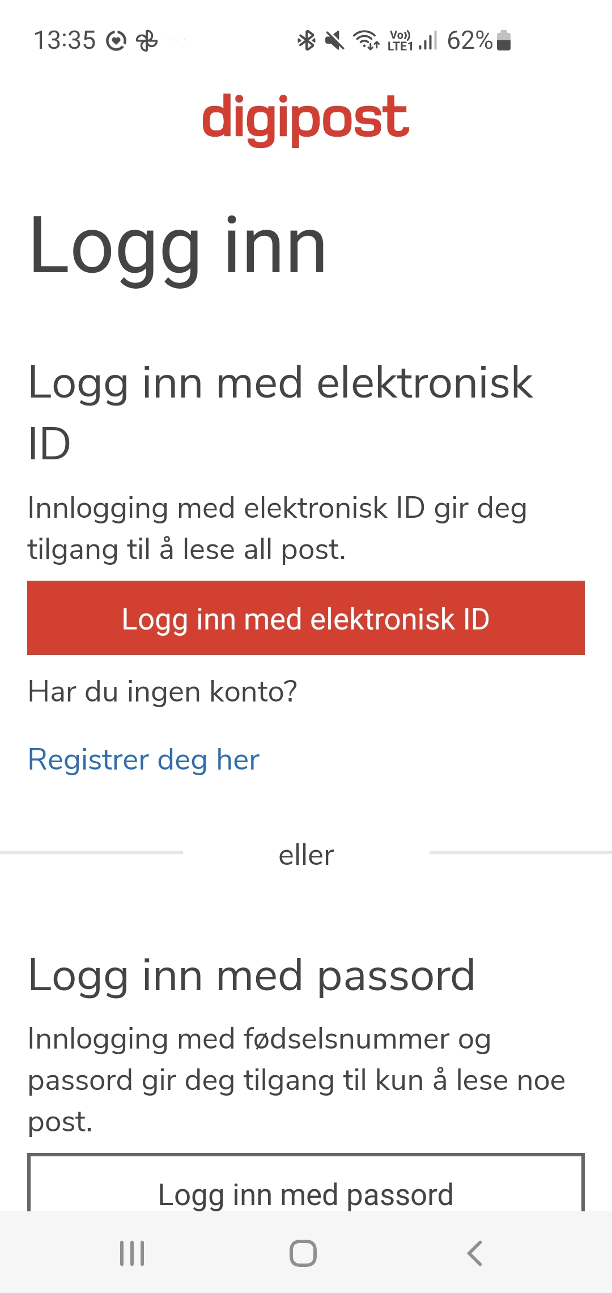Tap the Bluetooth status icon
Viewport: 612px width, 1293px height.
pyautogui.click(x=306, y=41)
